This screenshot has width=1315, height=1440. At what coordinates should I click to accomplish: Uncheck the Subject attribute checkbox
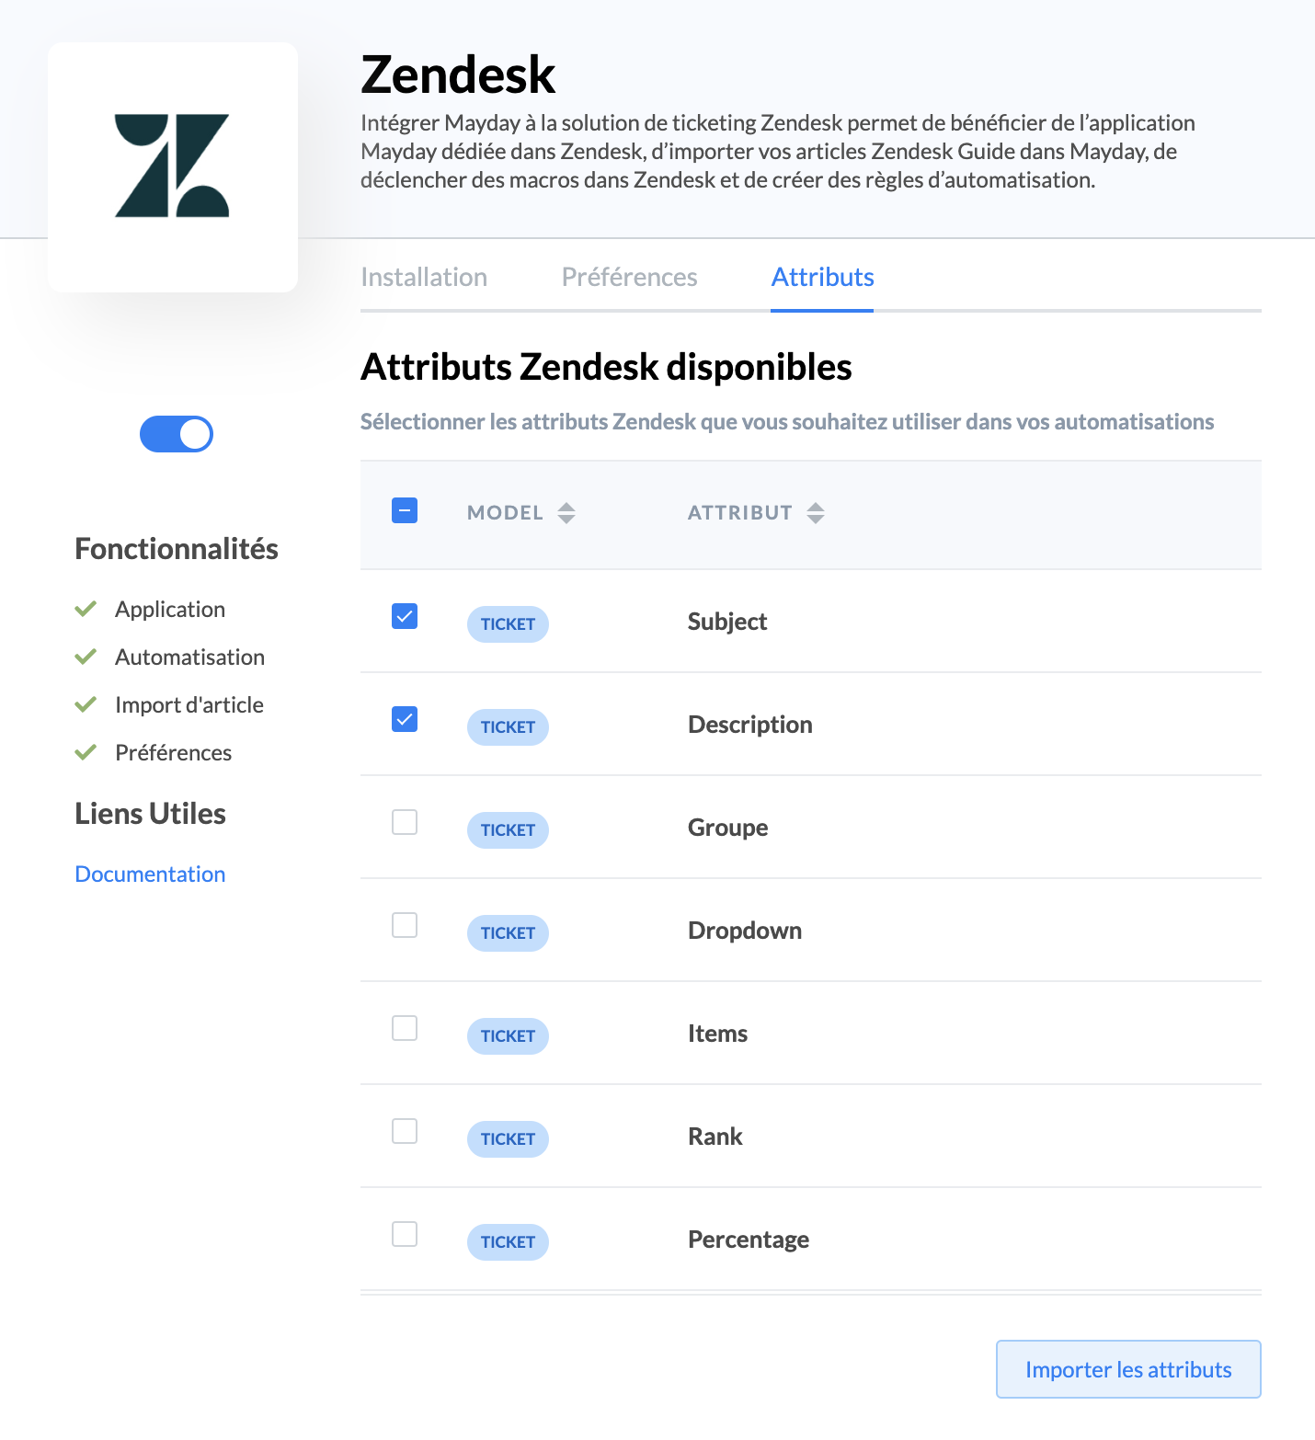[405, 616]
